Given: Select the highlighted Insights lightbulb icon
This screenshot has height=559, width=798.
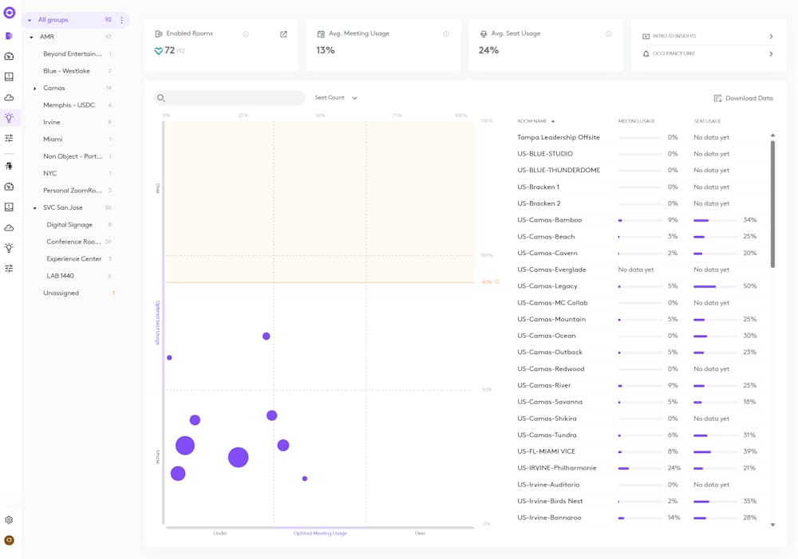Looking at the screenshot, I should click(x=10, y=117).
